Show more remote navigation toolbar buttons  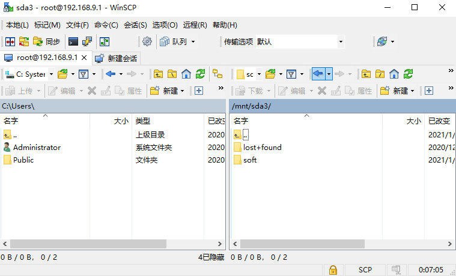coord(451,71)
